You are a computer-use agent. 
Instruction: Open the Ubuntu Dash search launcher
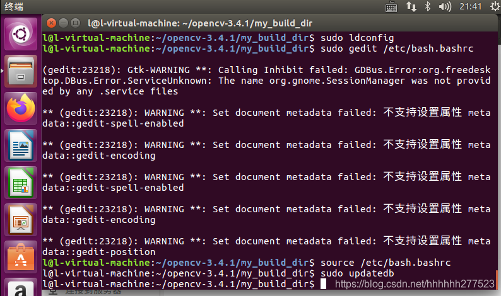(21, 34)
